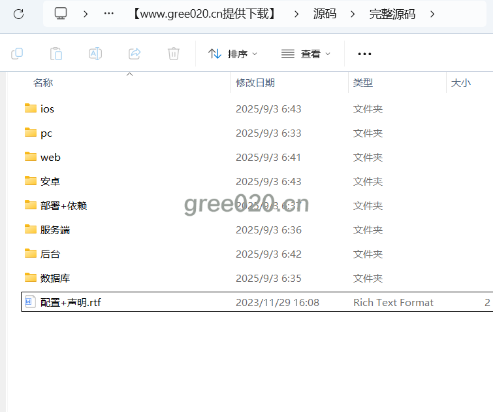Click the Paste clipboard icon

pos(56,54)
